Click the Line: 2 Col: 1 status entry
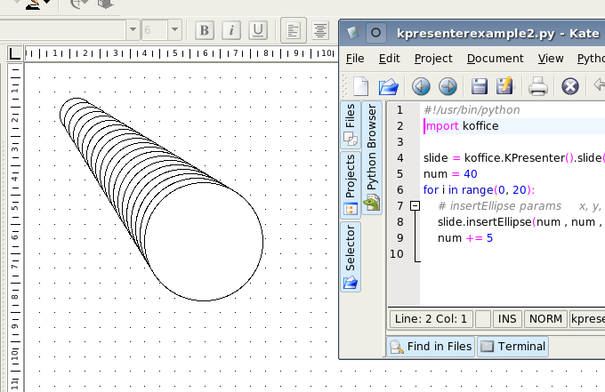 click(x=431, y=319)
